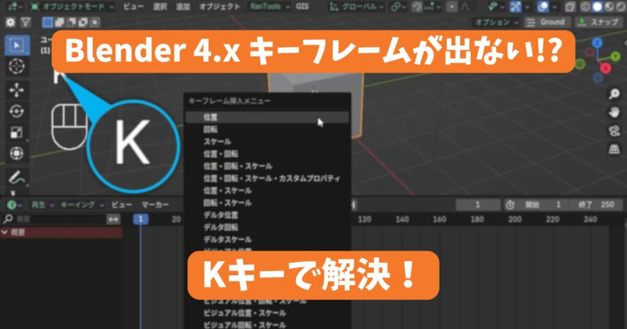The height and width of the screenshot is (329, 627).
Task: Open the 再生 playback dropdown
Action: pyautogui.click(x=42, y=205)
